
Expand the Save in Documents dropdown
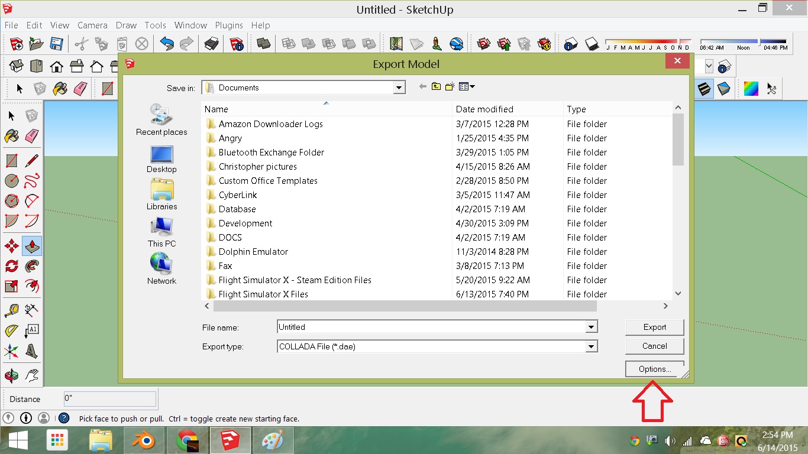coord(400,87)
